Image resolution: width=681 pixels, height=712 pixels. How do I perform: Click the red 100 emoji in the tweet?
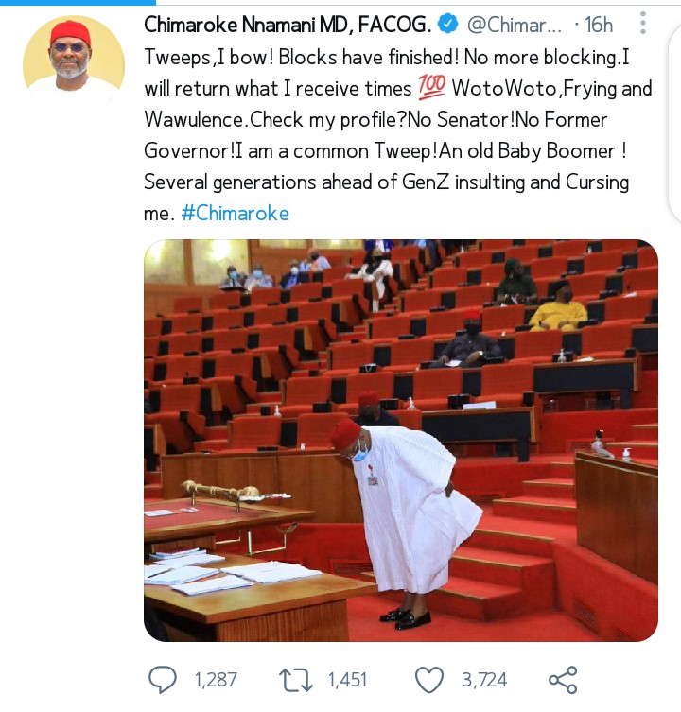[x=429, y=89]
